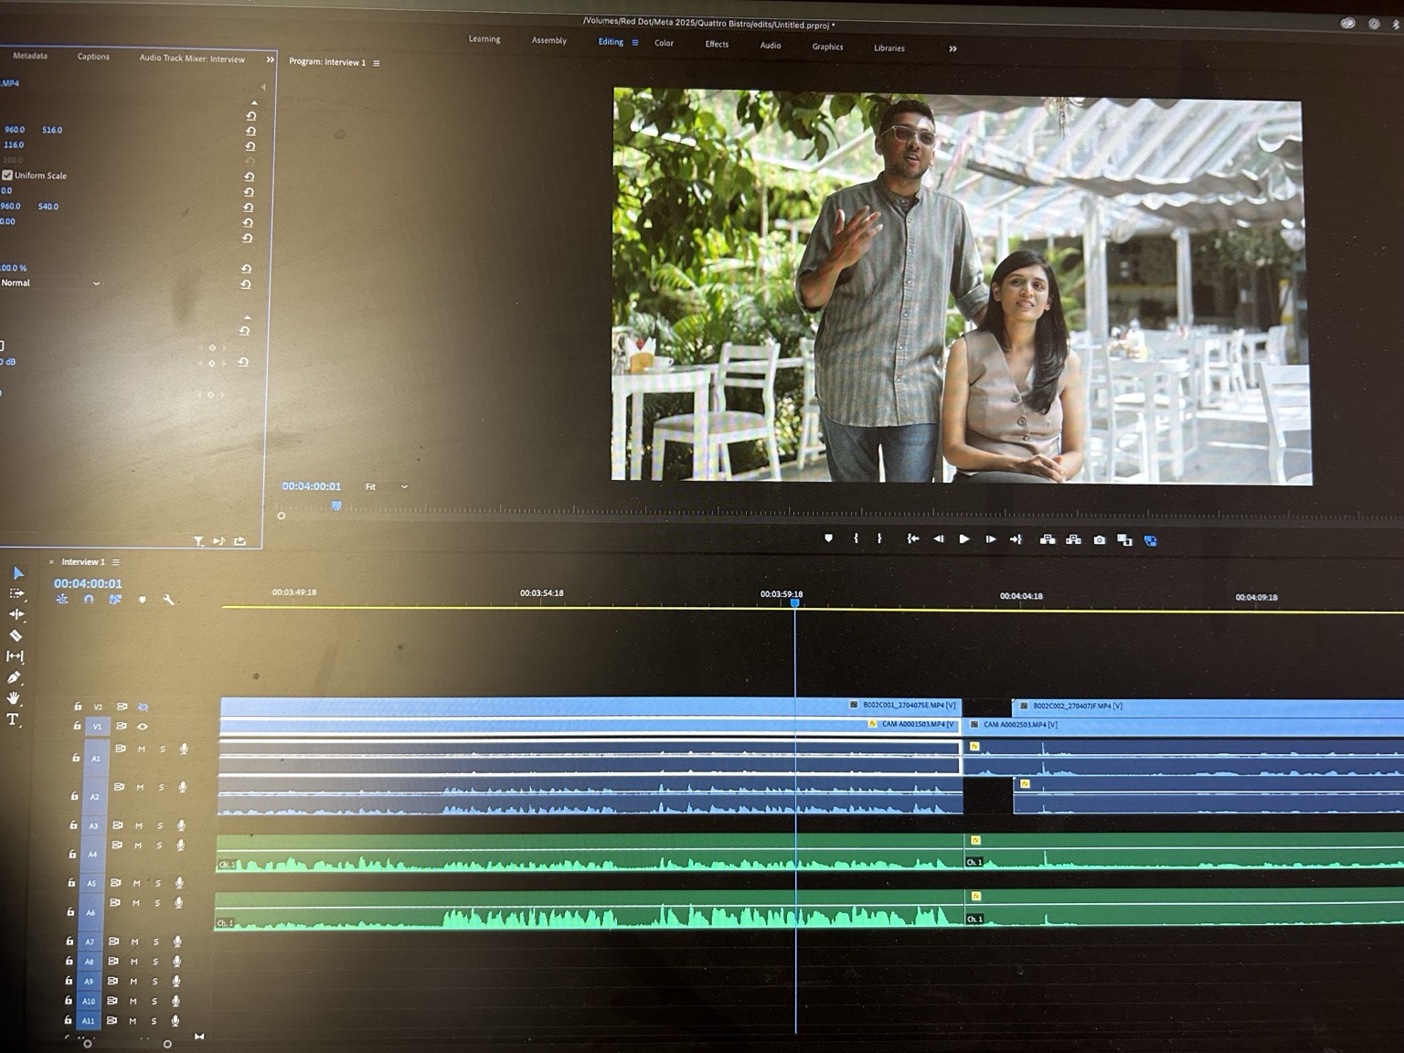Click the Extract button in Program monitor
Image resolution: width=1404 pixels, height=1053 pixels.
[x=1073, y=539]
